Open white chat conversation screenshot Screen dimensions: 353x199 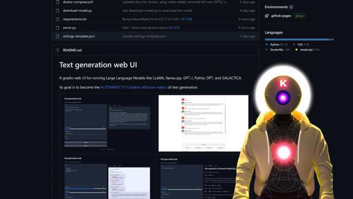coord(204,123)
